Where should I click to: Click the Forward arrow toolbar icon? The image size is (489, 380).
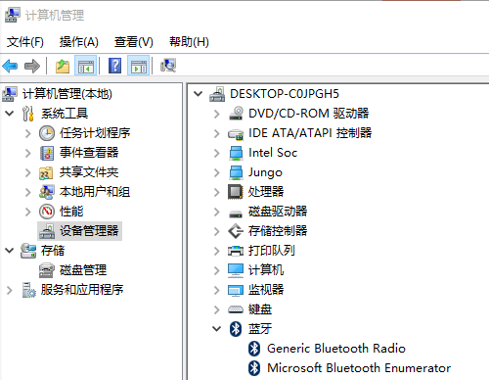tap(32, 66)
